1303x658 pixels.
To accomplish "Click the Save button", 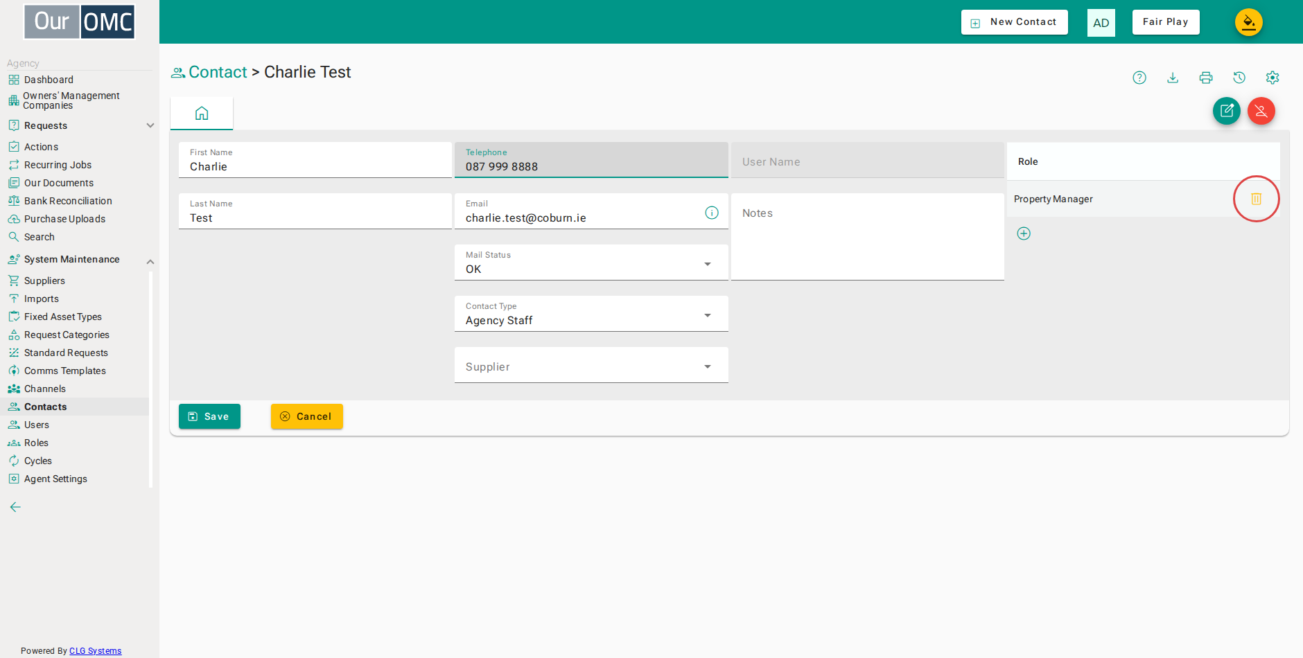I will [x=209, y=416].
